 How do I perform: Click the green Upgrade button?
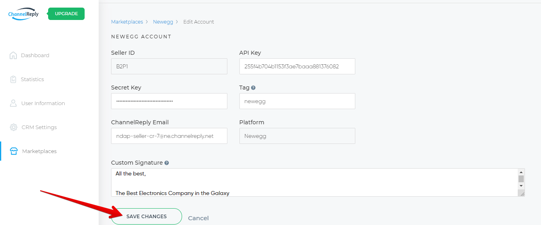[66, 14]
